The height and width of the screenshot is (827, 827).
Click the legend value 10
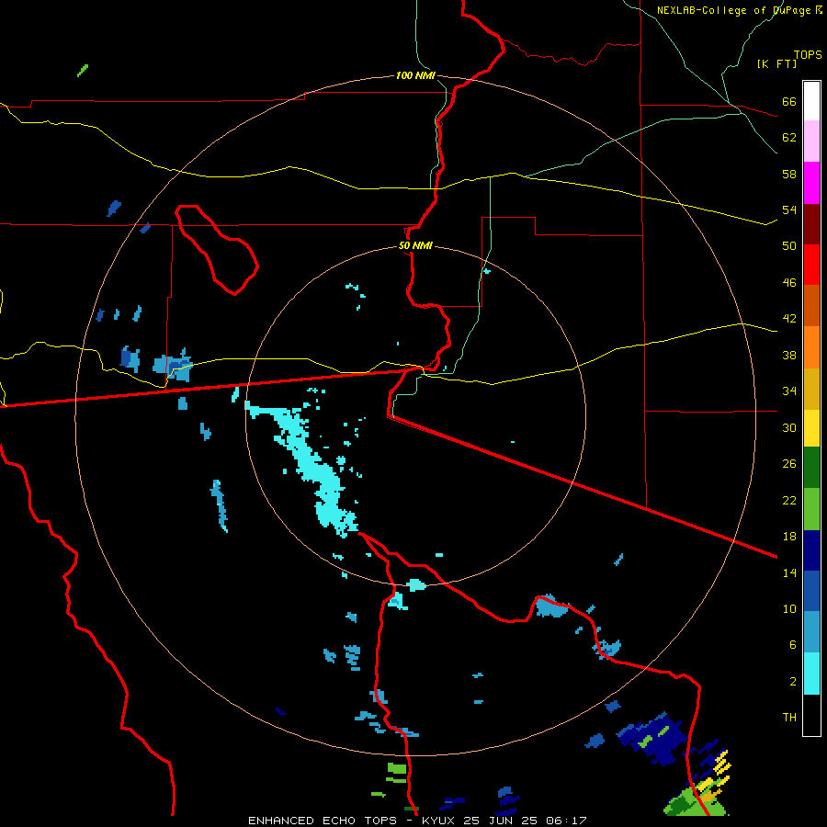click(789, 609)
